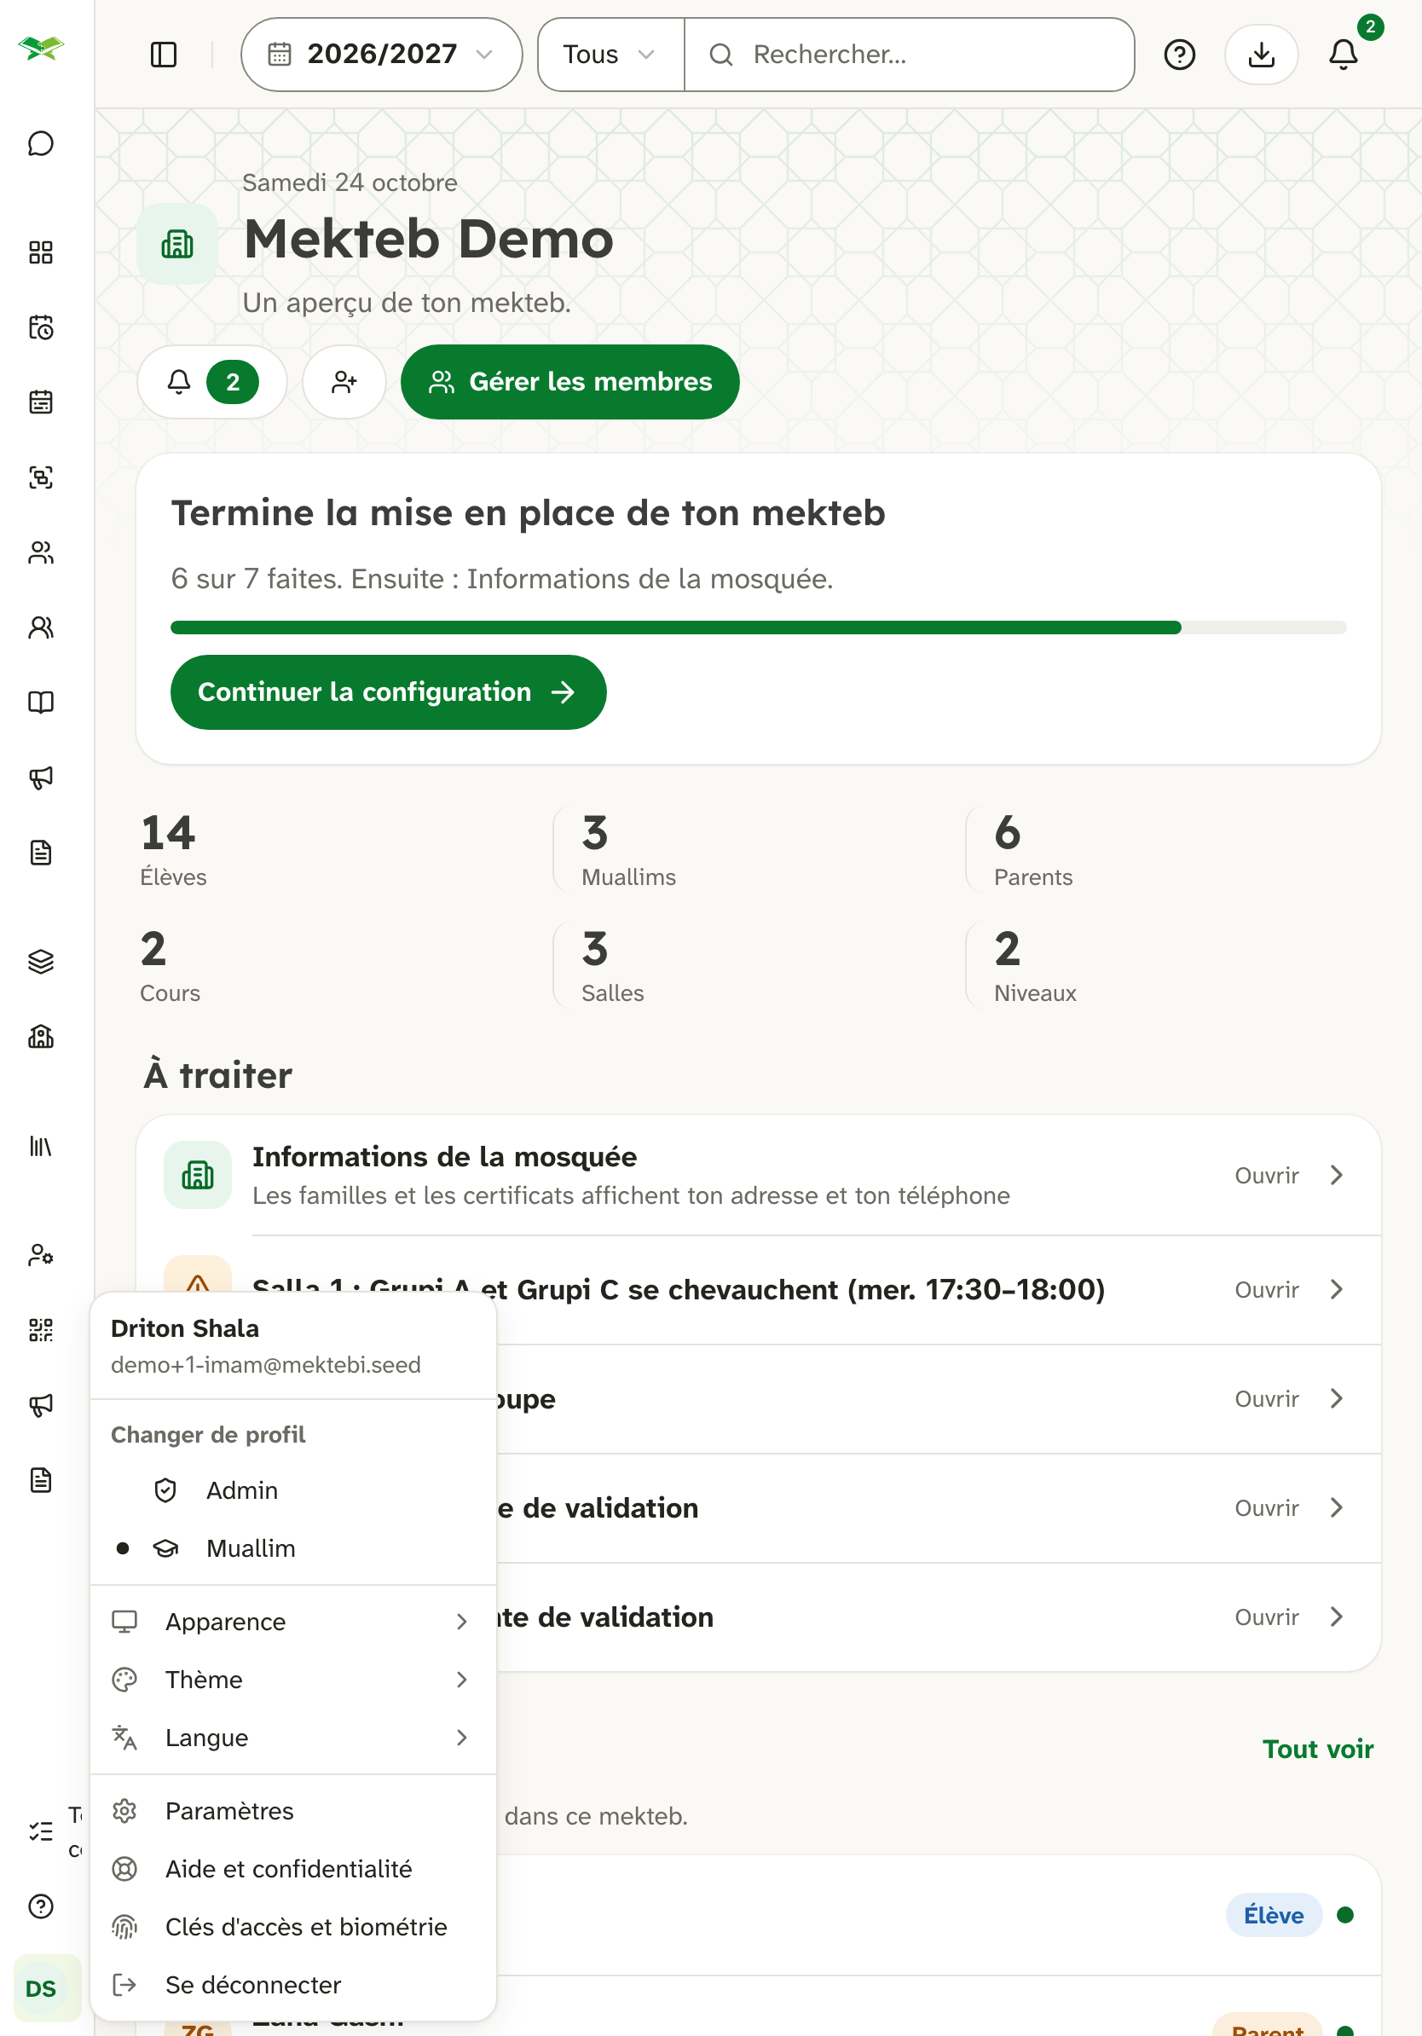The height and width of the screenshot is (2036, 1422).
Task: Open the layers stack icon in sidebar
Action: [41, 962]
